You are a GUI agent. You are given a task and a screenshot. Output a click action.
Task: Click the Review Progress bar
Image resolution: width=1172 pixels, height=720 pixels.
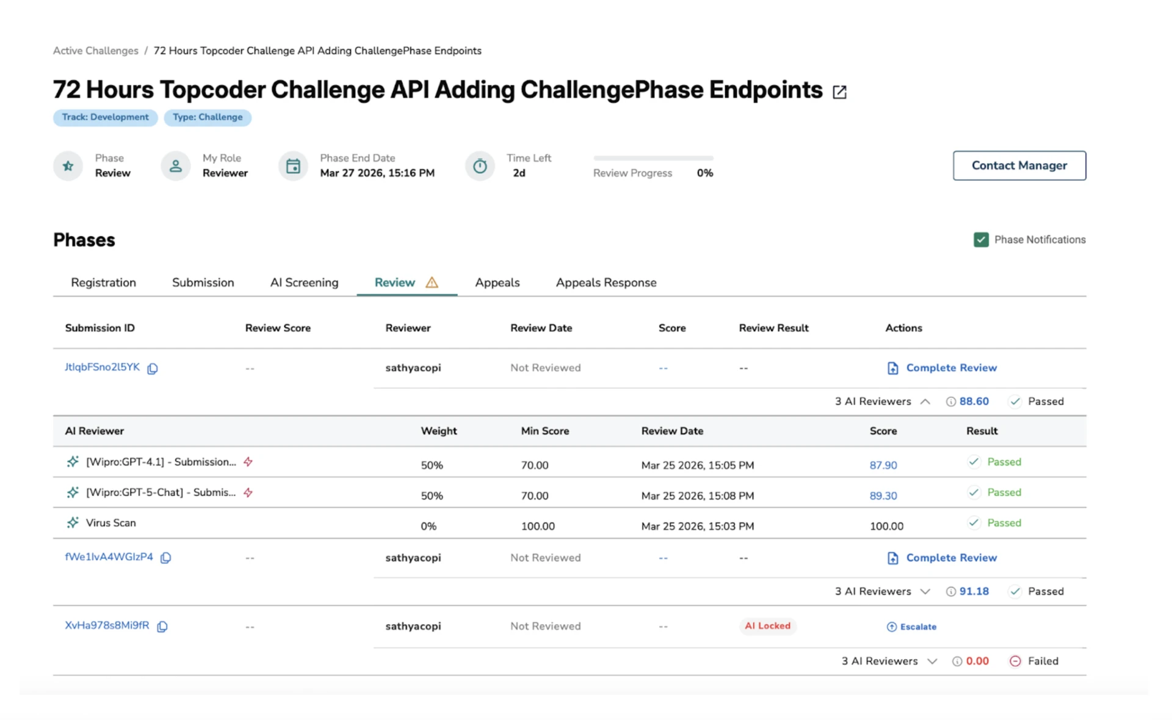click(653, 158)
